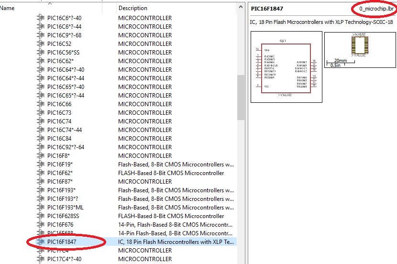Click the device icon beside PIC16C62*
Viewport: 397px width, 264px height.
point(41,61)
